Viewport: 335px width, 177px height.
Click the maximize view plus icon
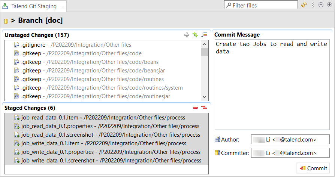(x=329, y=5)
